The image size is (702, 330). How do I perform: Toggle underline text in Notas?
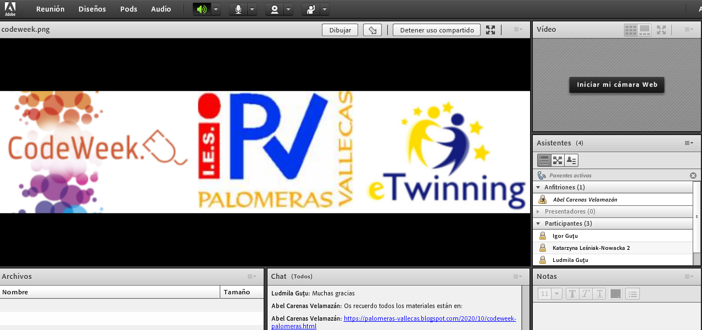pyautogui.click(x=600, y=294)
